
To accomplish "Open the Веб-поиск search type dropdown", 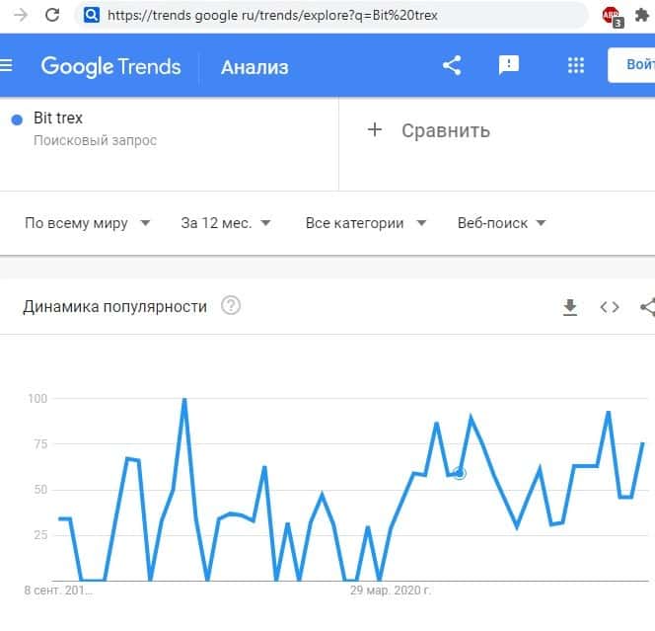I will click(x=502, y=223).
